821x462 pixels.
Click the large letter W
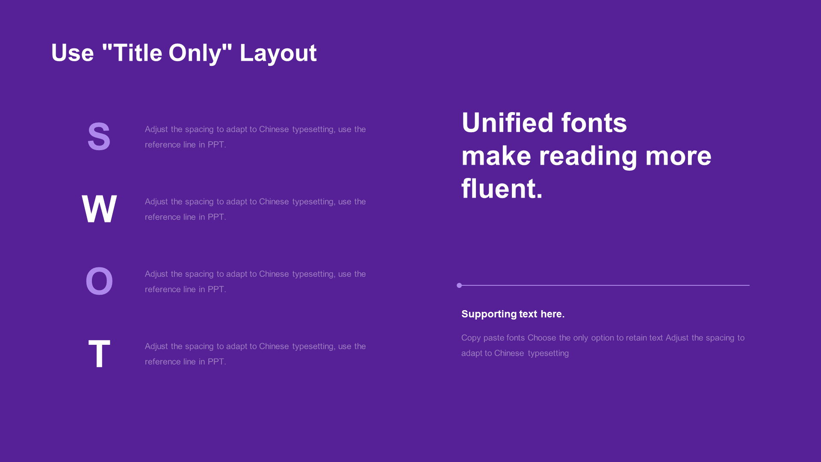pyautogui.click(x=99, y=209)
